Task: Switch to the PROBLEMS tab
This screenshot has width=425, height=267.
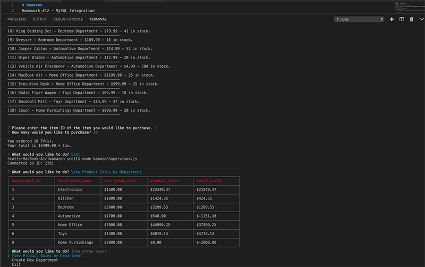Action: (x=17, y=19)
